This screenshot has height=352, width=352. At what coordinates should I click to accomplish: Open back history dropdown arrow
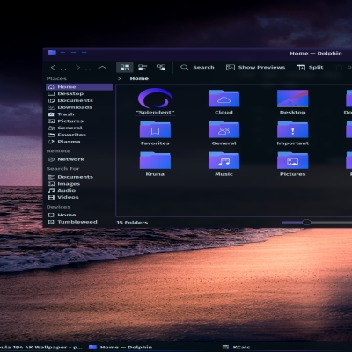63,69
